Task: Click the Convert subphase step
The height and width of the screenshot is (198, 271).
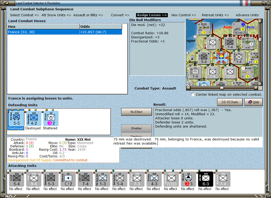Action: coord(120,15)
